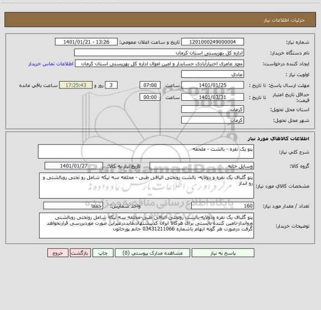Viewport: 321px width, 310px height.
Task: Open مشاهده مدارک پیوستی (0)
Action: (x=153, y=253)
